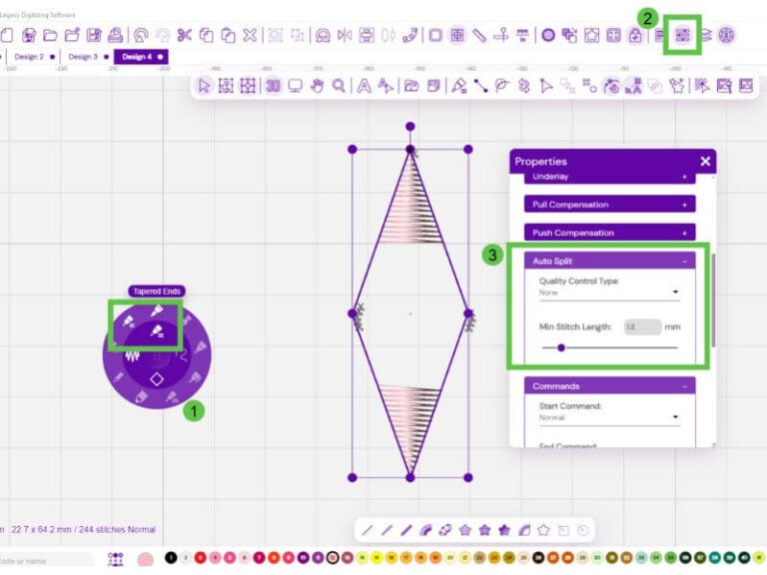Close the Properties panel
Image resolution: width=767 pixels, height=575 pixels.
tap(705, 161)
